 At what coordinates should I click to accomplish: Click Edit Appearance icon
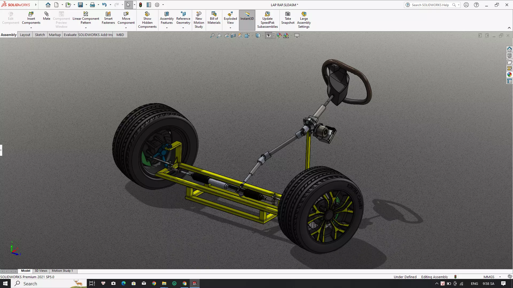click(x=279, y=35)
